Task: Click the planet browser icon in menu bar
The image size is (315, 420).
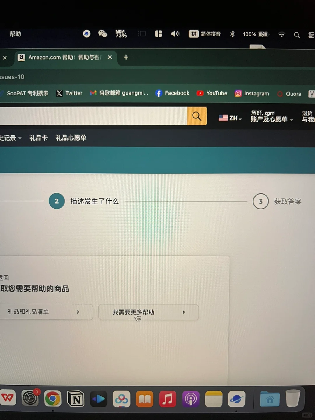Action: coord(87,34)
